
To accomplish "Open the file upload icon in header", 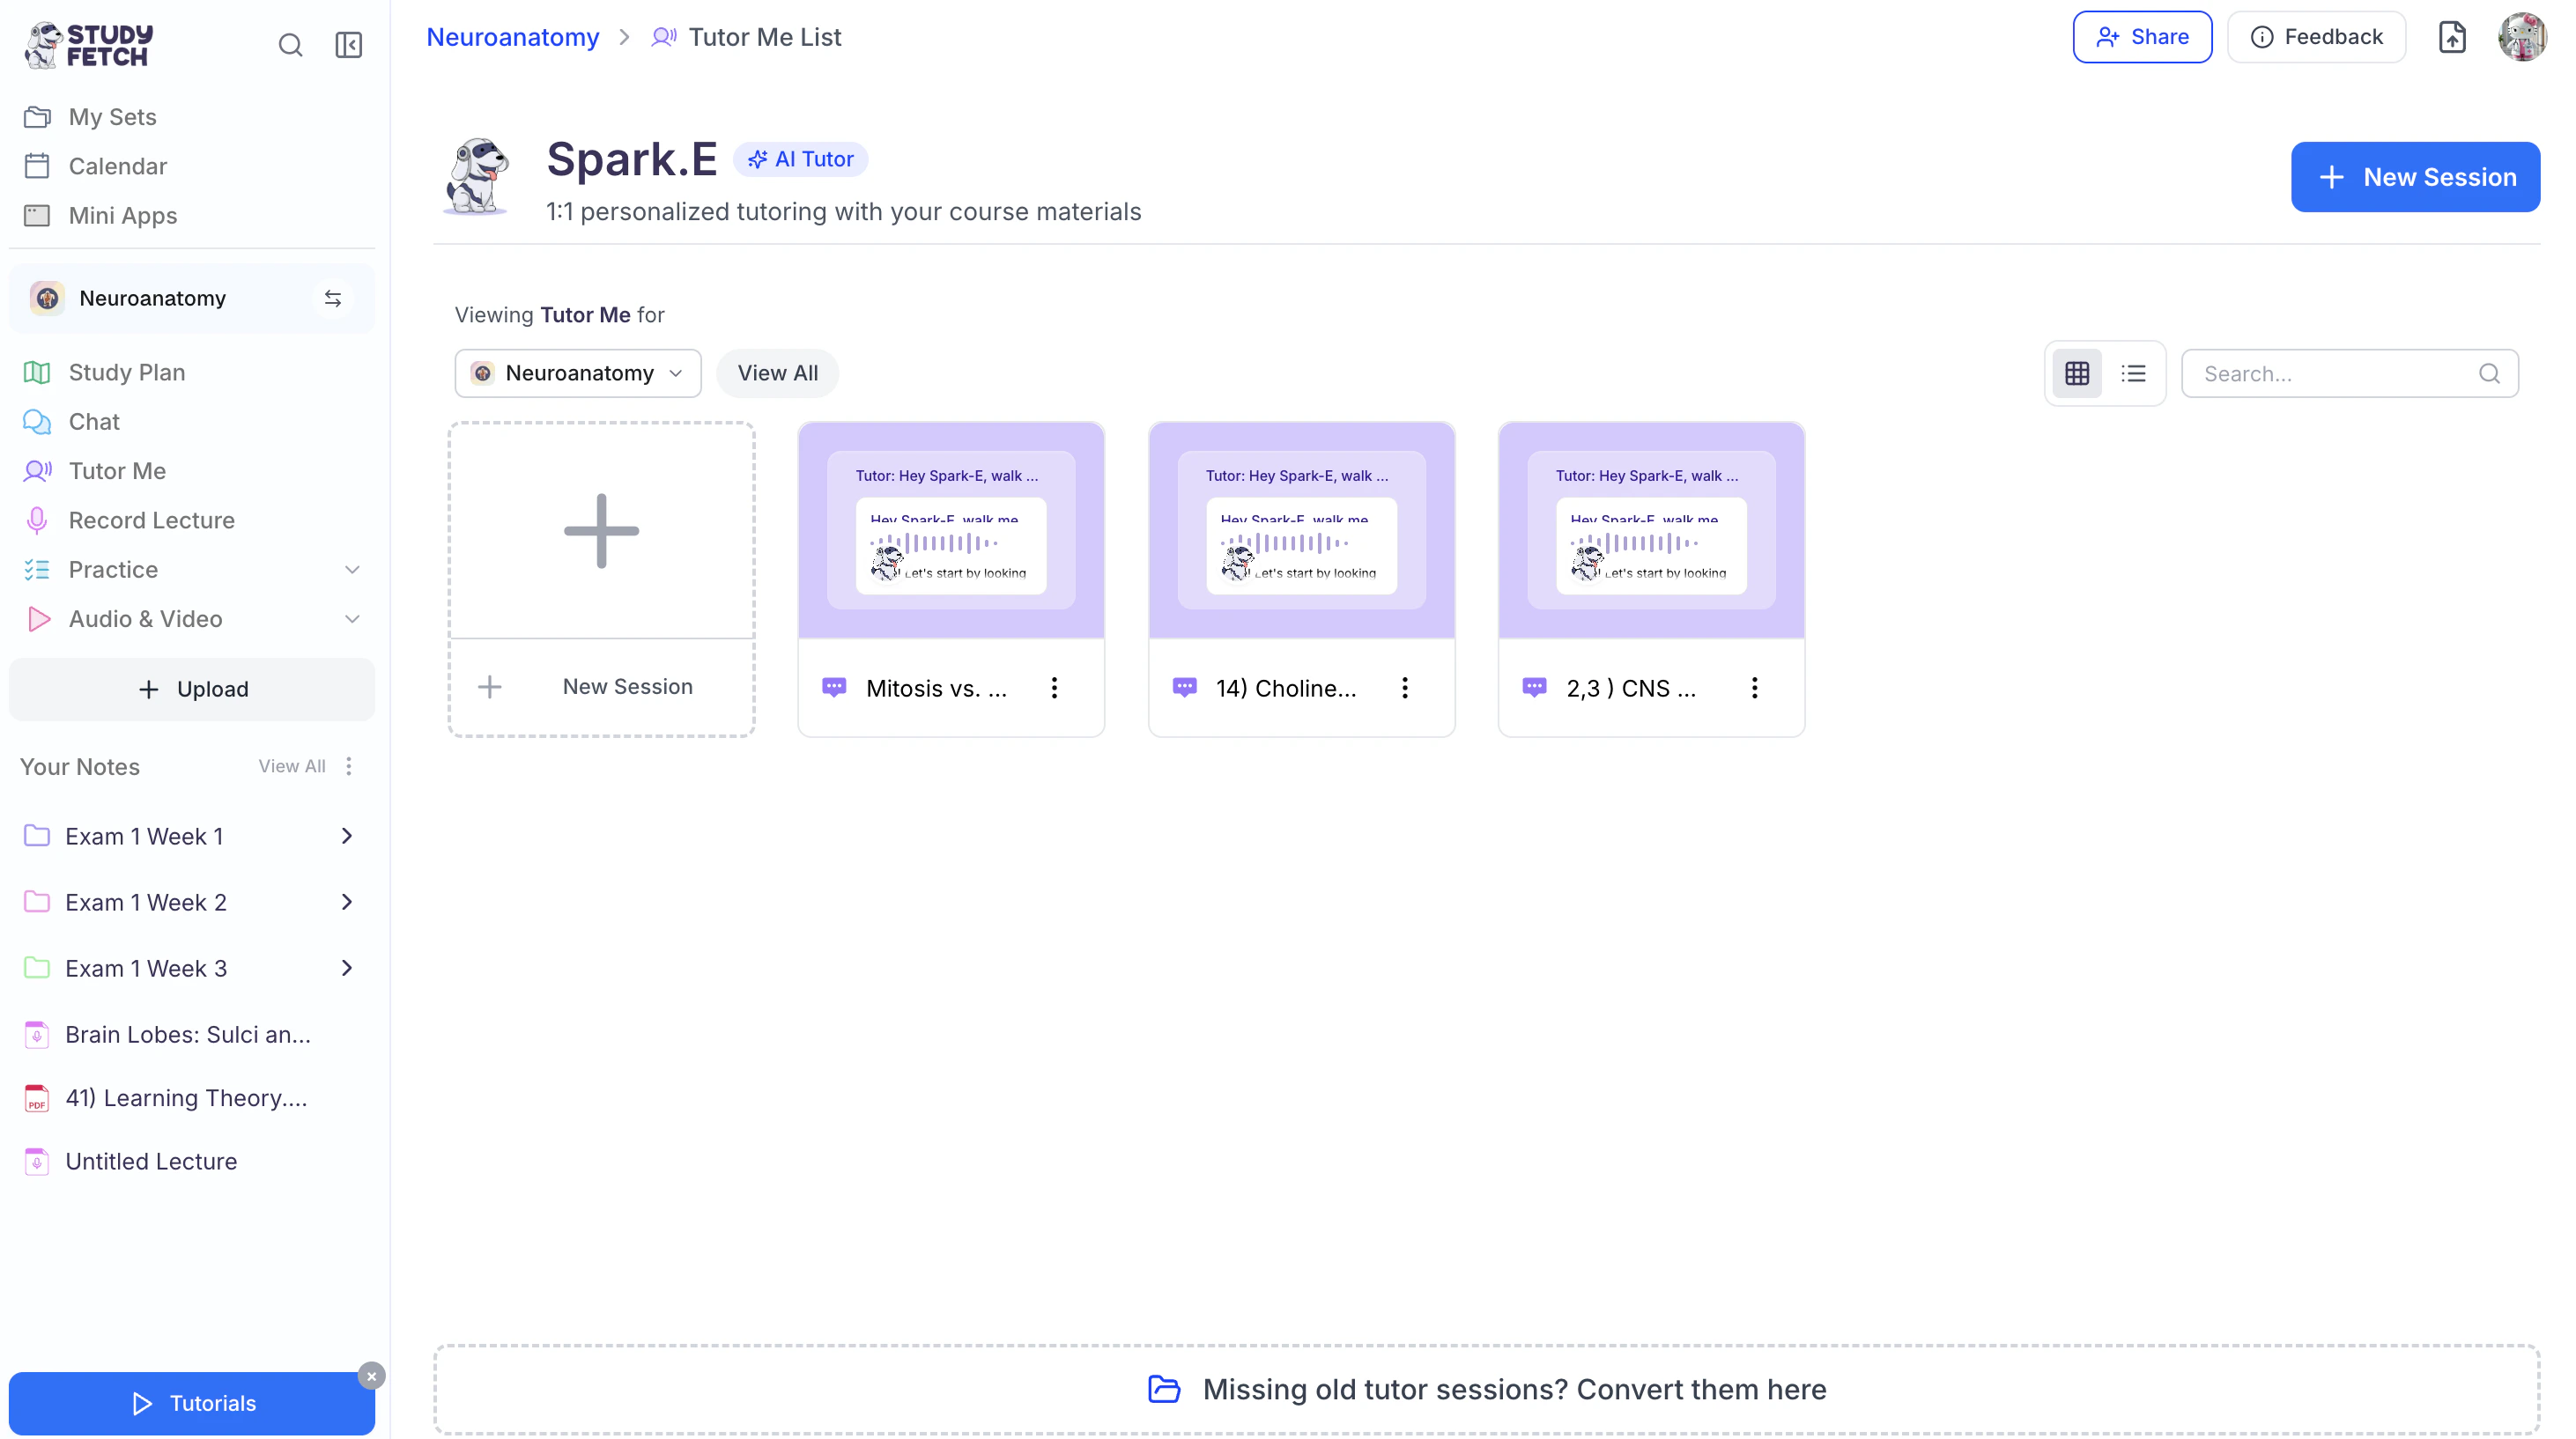I will coord(2452,37).
